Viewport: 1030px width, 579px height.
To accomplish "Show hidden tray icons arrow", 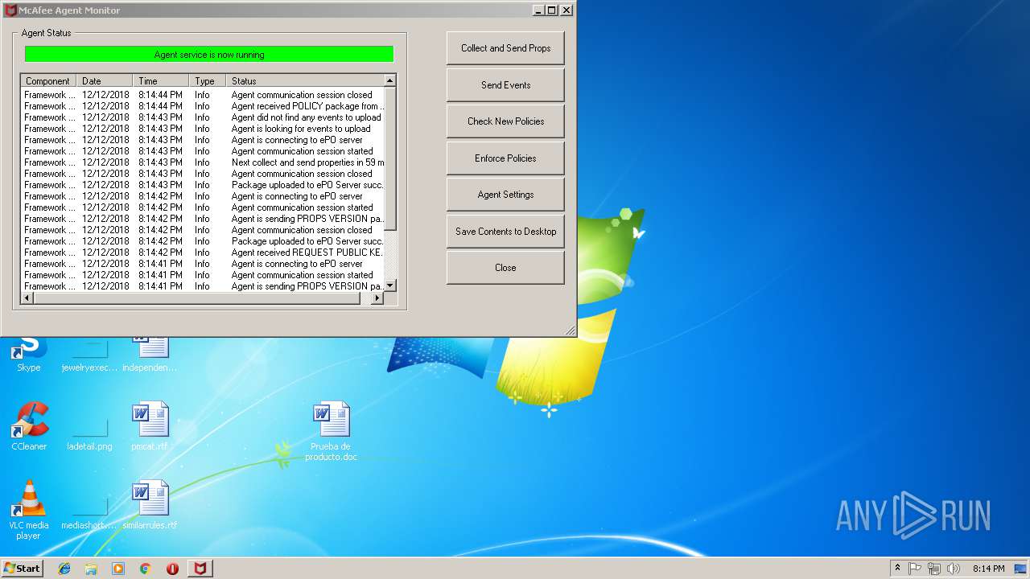I will coord(897,569).
